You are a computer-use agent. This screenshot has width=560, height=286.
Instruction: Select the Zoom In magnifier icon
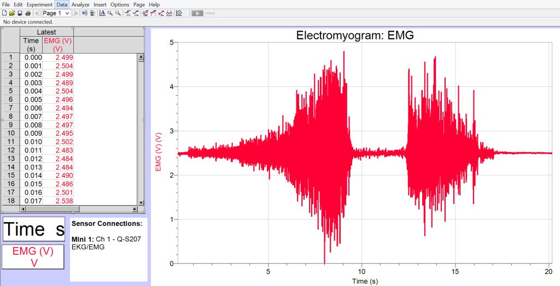click(110, 13)
